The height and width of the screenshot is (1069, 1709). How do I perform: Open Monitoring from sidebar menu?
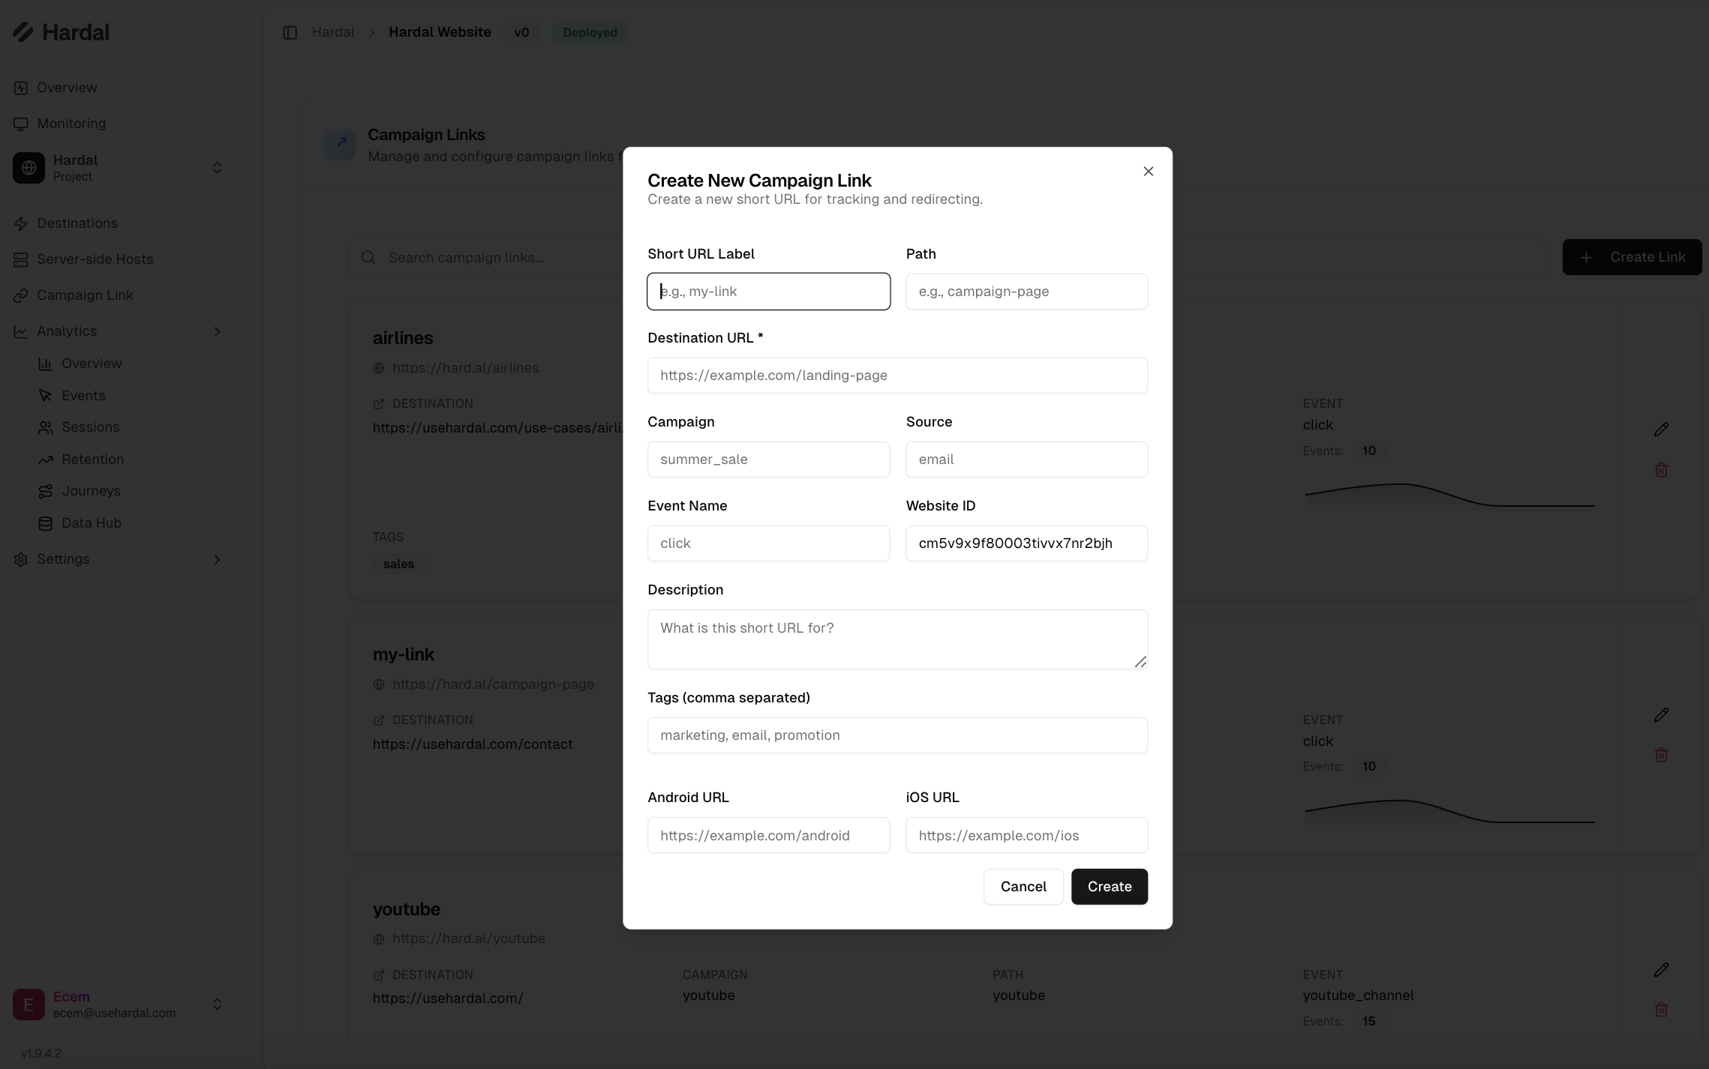pos(71,124)
